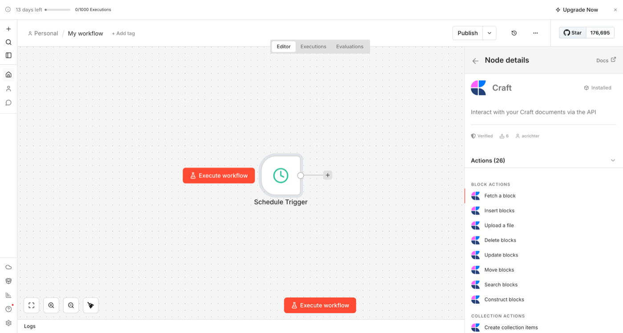Switch to the Evaluations tab
The image size is (623, 333).
click(349, 46)
